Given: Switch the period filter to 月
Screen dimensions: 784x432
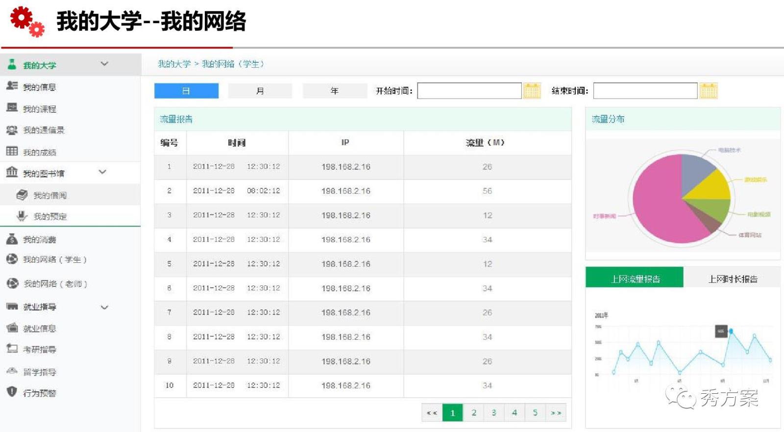Looking at the screenshot, I should pos(260,91).
